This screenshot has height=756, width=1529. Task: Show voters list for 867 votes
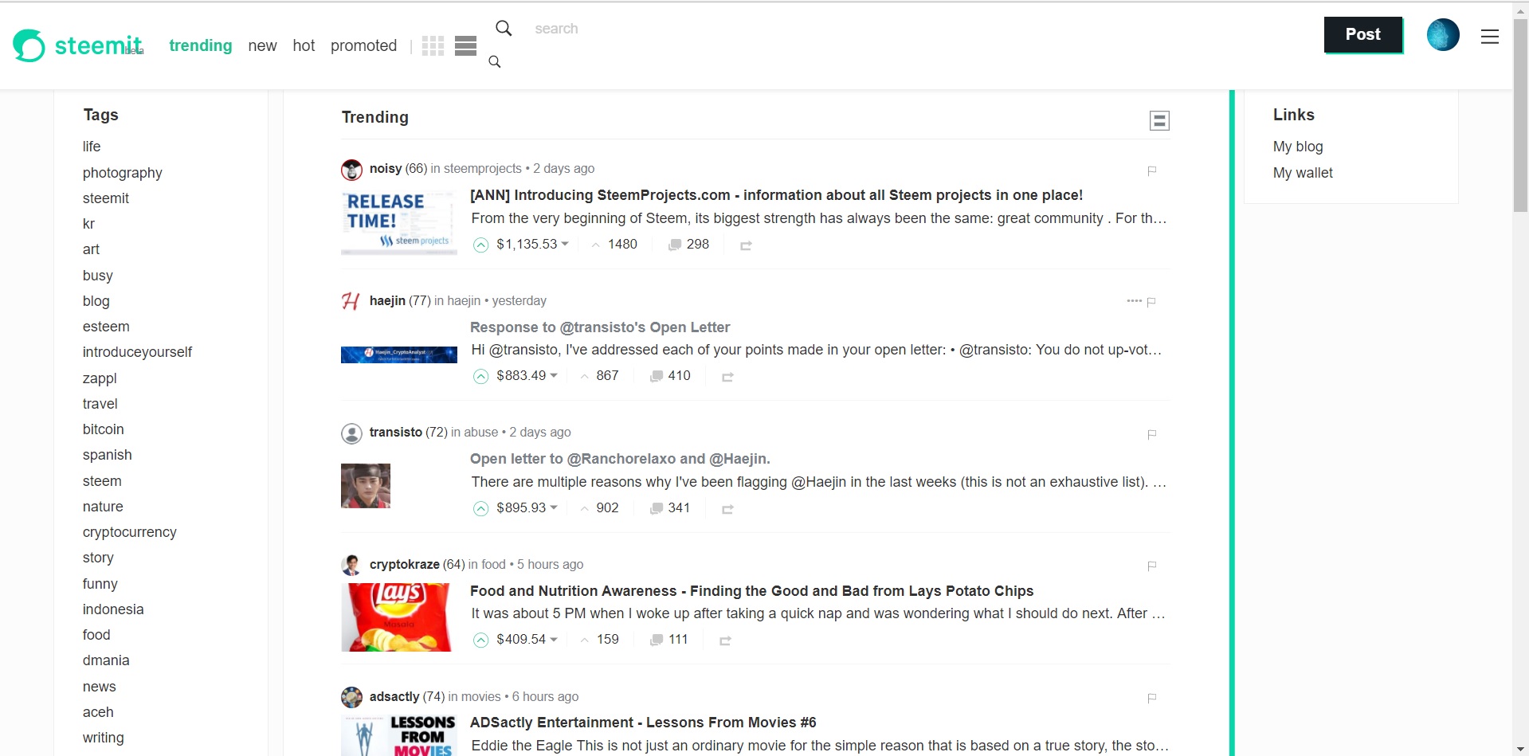599,376
